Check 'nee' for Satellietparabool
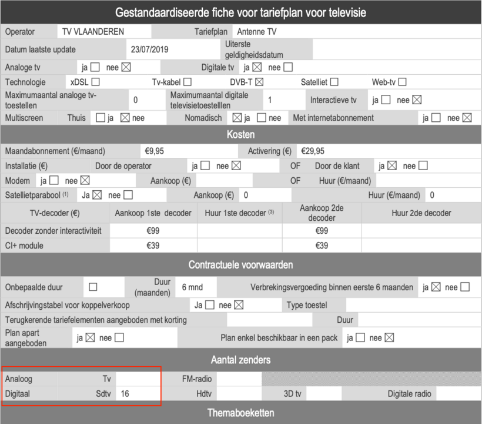The width and height of the screenshot is (482, 424). pyautogui.click(x=128, y=195)
